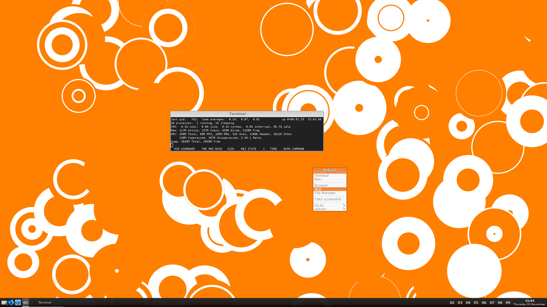Switch to workspace 03
Image resolution: width=547 pixels, height=307 pixels.
point(460,303)
